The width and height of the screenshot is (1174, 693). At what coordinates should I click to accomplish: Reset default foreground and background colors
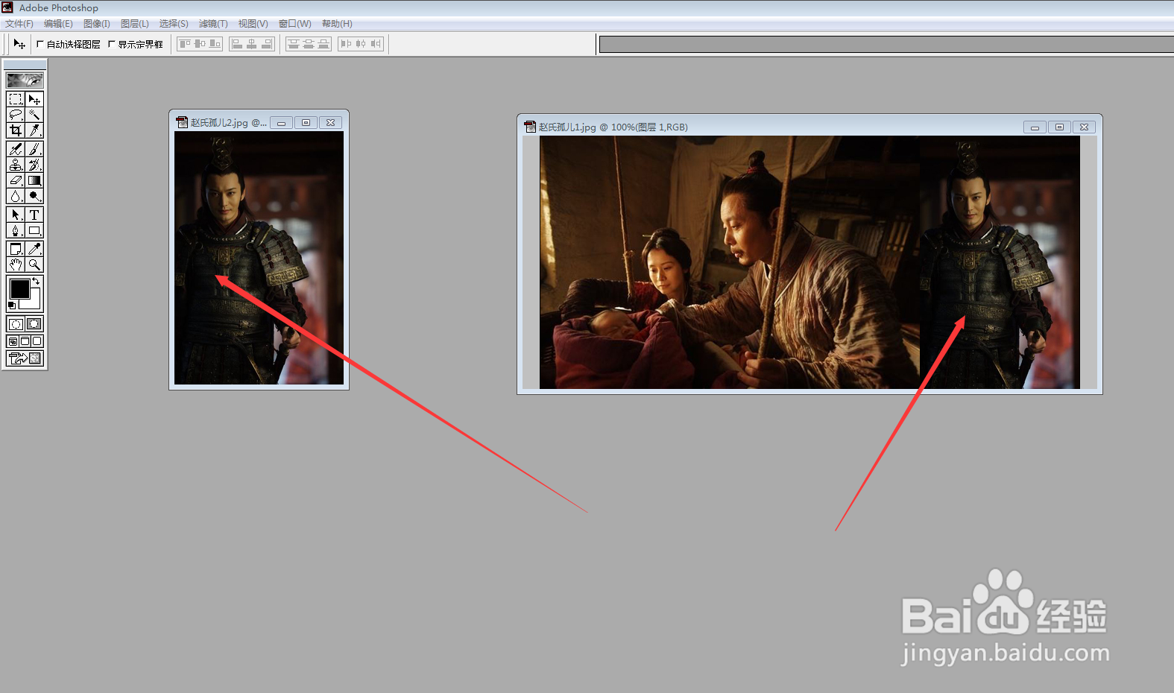(x=12, y=306)
